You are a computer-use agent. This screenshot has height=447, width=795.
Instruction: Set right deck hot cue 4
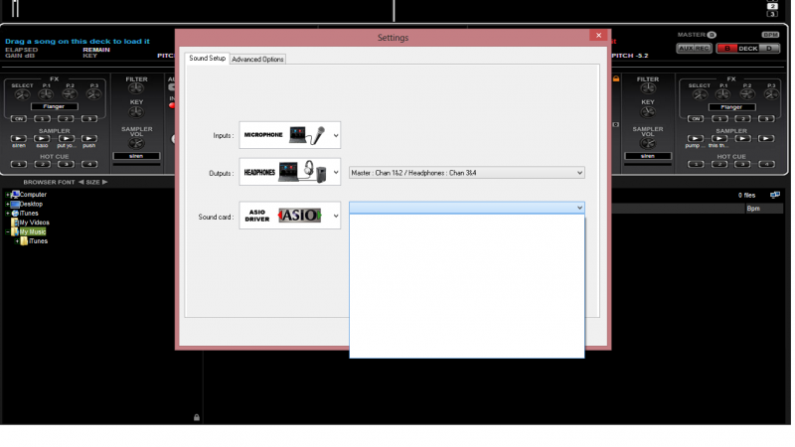coord(766,164)
